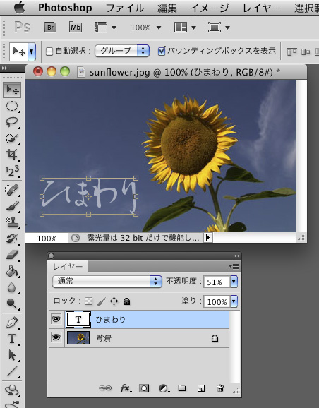Enable the 自動選択 checkbox

[49, 52]
